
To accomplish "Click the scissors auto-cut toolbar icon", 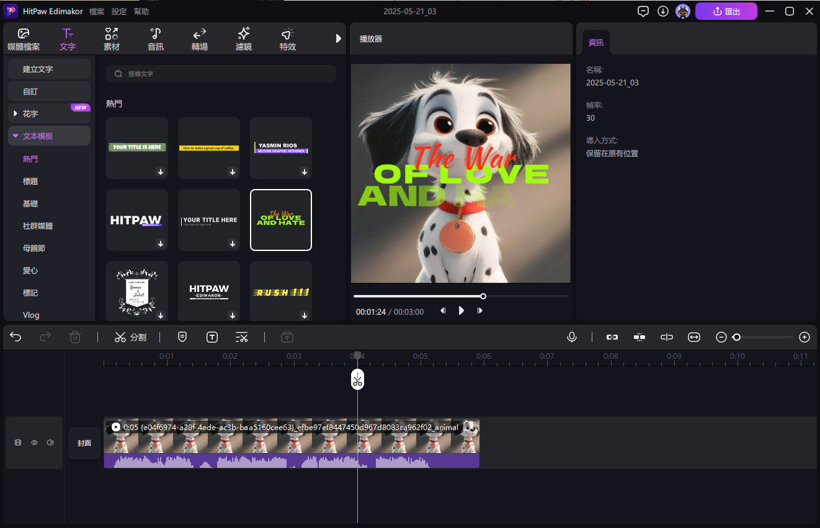I will [x=242, y=337].
